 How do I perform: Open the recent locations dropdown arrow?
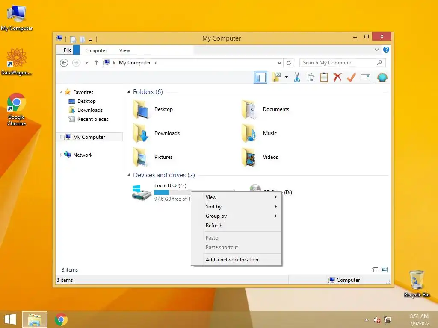86,63
